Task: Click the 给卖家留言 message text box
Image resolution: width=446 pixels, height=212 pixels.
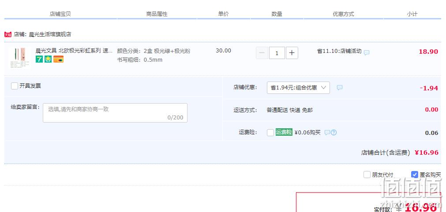Action: click(x=115, y=113)
